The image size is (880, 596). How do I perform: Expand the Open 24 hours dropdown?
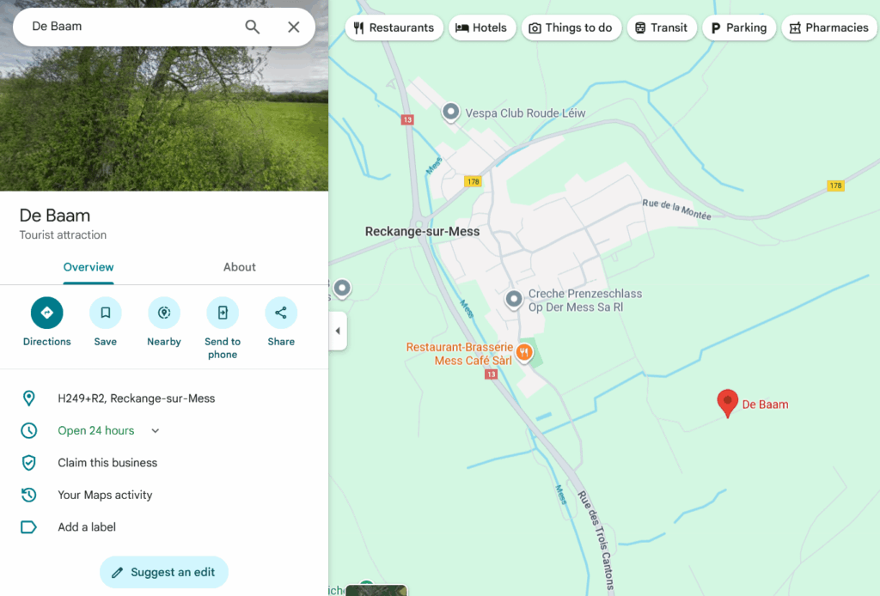(156, 431)
